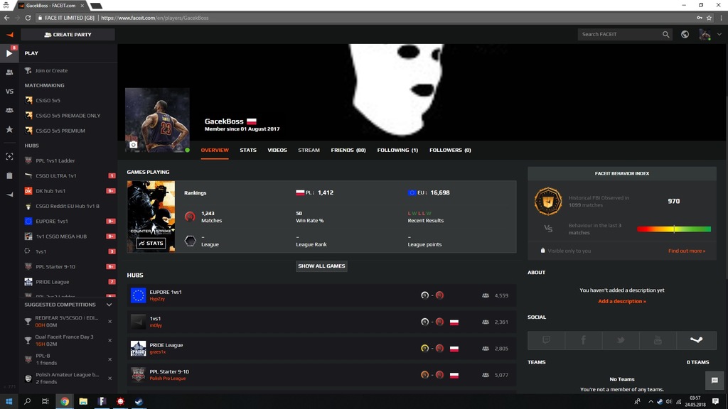Screen dimensions: 728x409
Task: Open Steam from the taskbar
Action: point(139,401)
